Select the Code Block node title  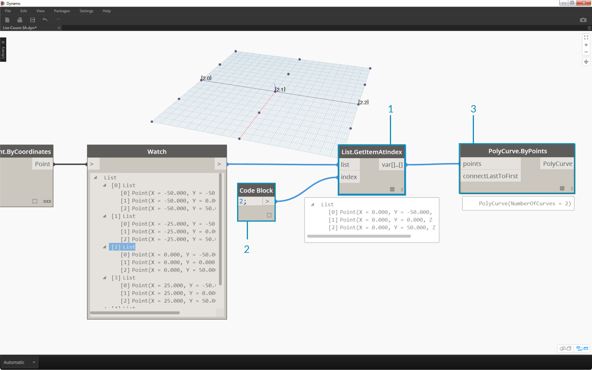click(x=256, y=191)
